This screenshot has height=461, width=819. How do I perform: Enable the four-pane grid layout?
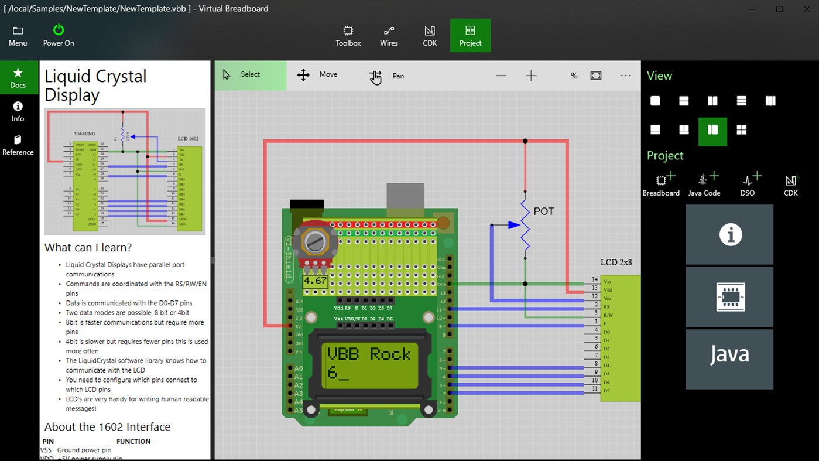click(741, 129)
